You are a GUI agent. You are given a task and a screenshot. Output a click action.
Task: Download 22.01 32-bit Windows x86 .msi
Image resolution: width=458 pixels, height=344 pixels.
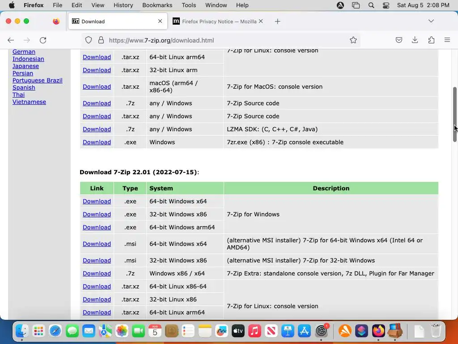(x=97, y=261)
